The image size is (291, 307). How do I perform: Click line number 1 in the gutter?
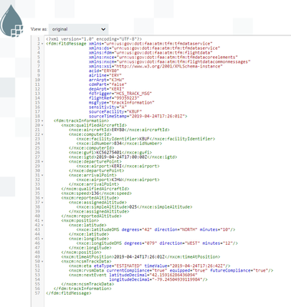38,39
